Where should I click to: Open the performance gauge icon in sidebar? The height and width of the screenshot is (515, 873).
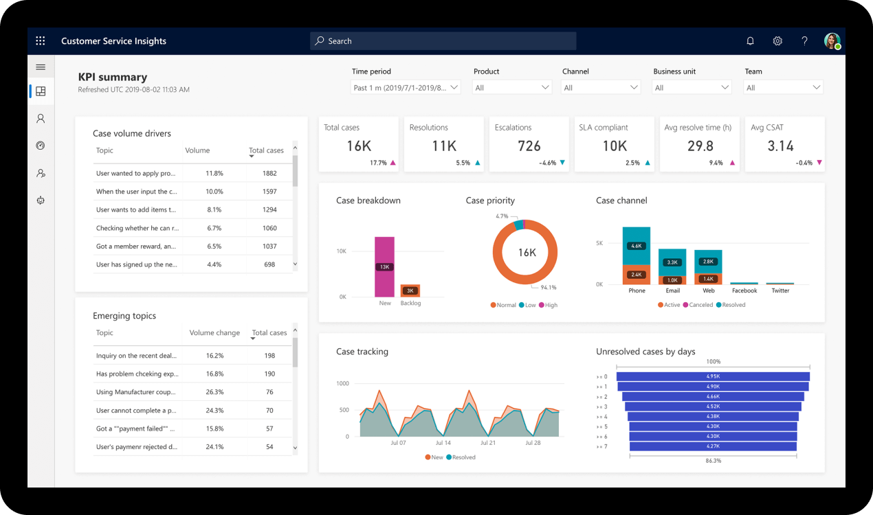click(40, 146)
